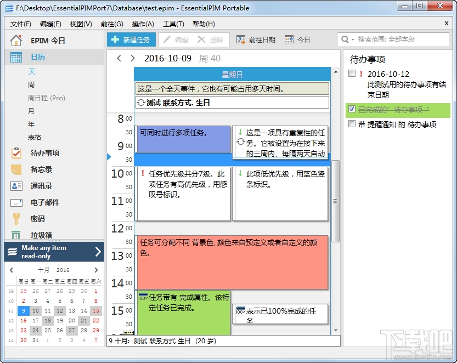Switch to 天 day view
Image resolution: width=457 pixels, height=363 pixels.
point(31,72)
